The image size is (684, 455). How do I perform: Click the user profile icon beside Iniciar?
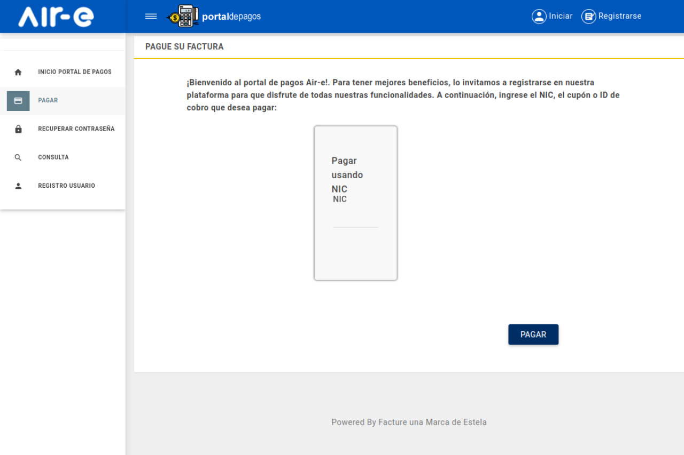539,17
